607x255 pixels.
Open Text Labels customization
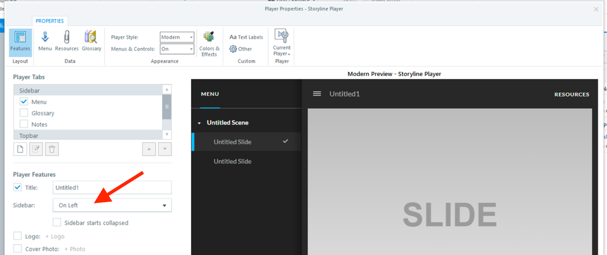246,37
